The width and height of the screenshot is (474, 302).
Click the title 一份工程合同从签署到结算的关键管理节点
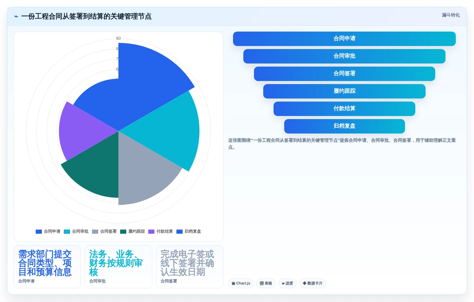point(86,16)
